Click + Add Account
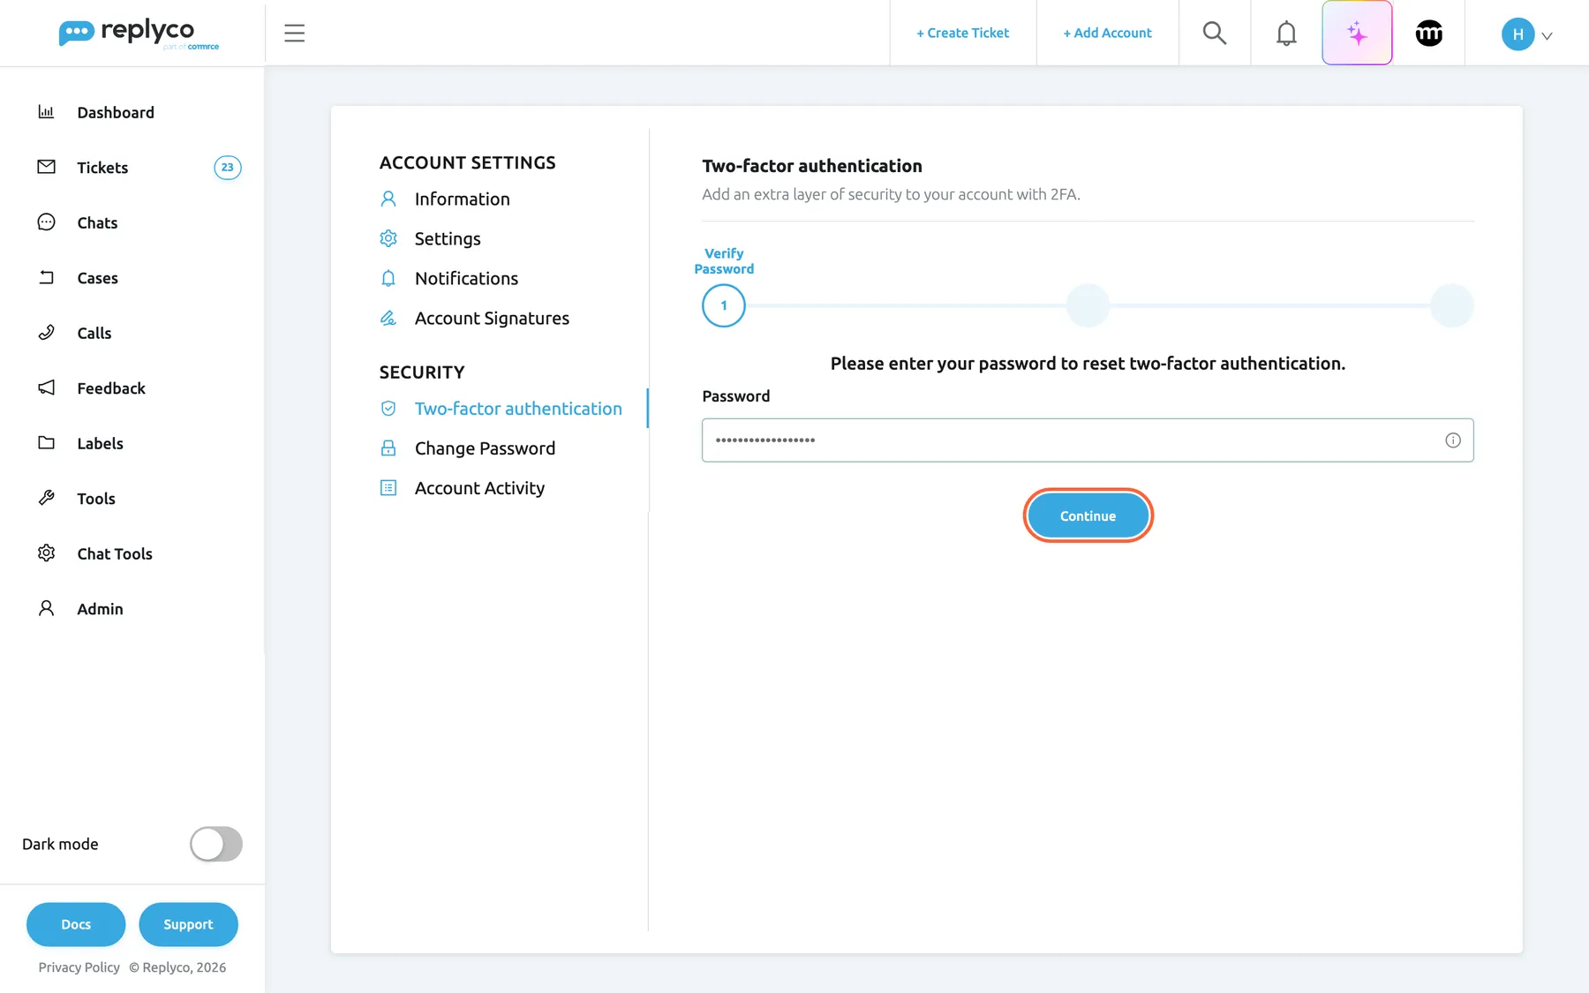The width and height of the screenshot is (1589, 993). (1107, 33)
